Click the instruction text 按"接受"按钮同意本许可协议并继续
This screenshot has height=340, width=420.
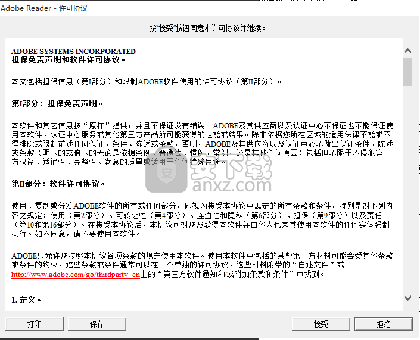(x=207, y=28)
